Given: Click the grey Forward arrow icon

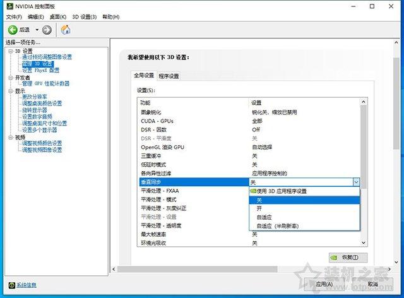Looking at the screenshot, I should [x=47, y=30].
